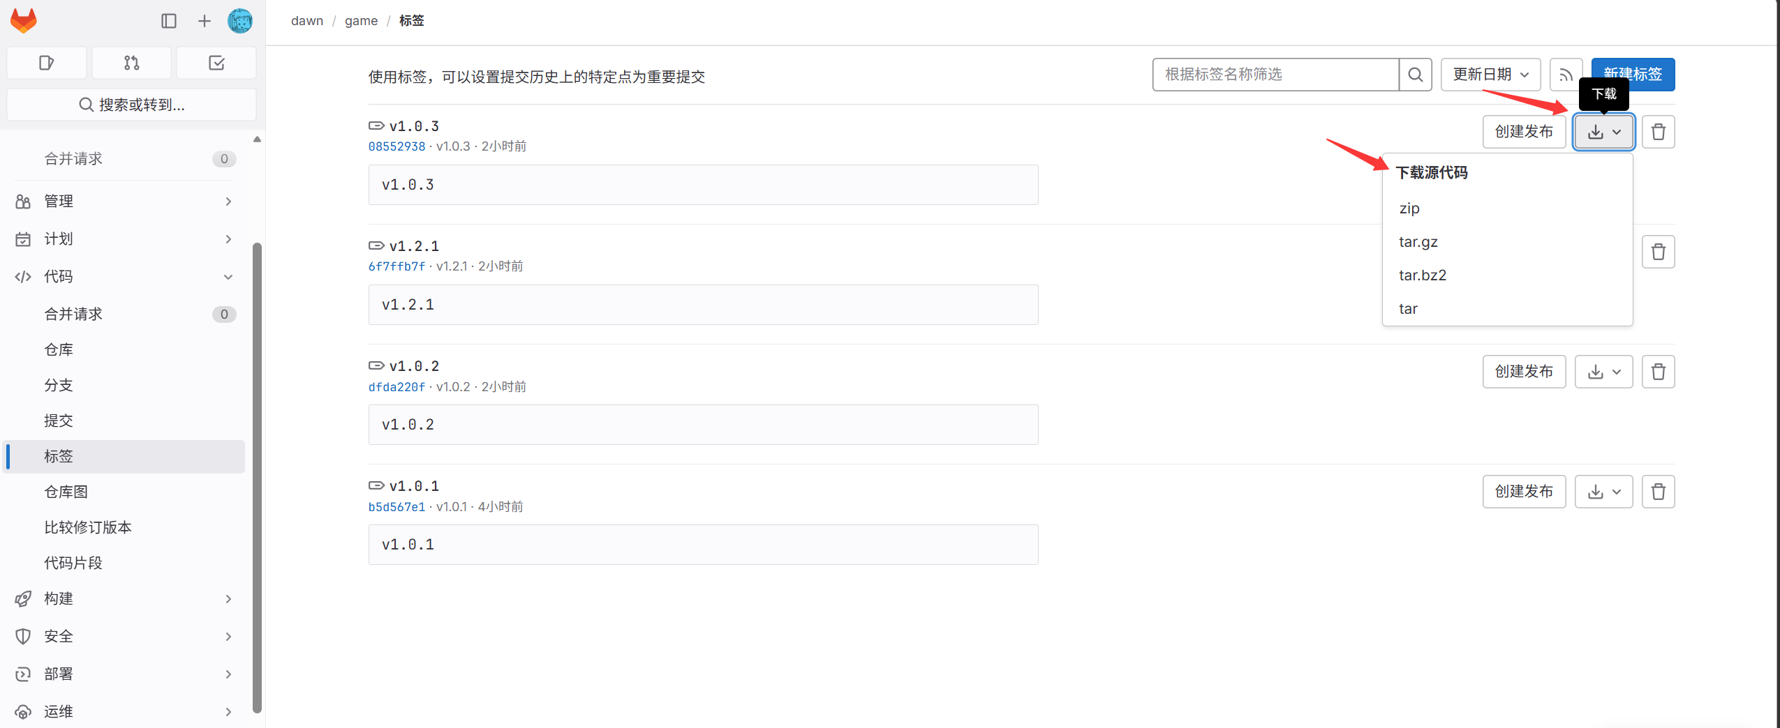Delete tag v1.2.1 with trash icon

coord(1659,252)
